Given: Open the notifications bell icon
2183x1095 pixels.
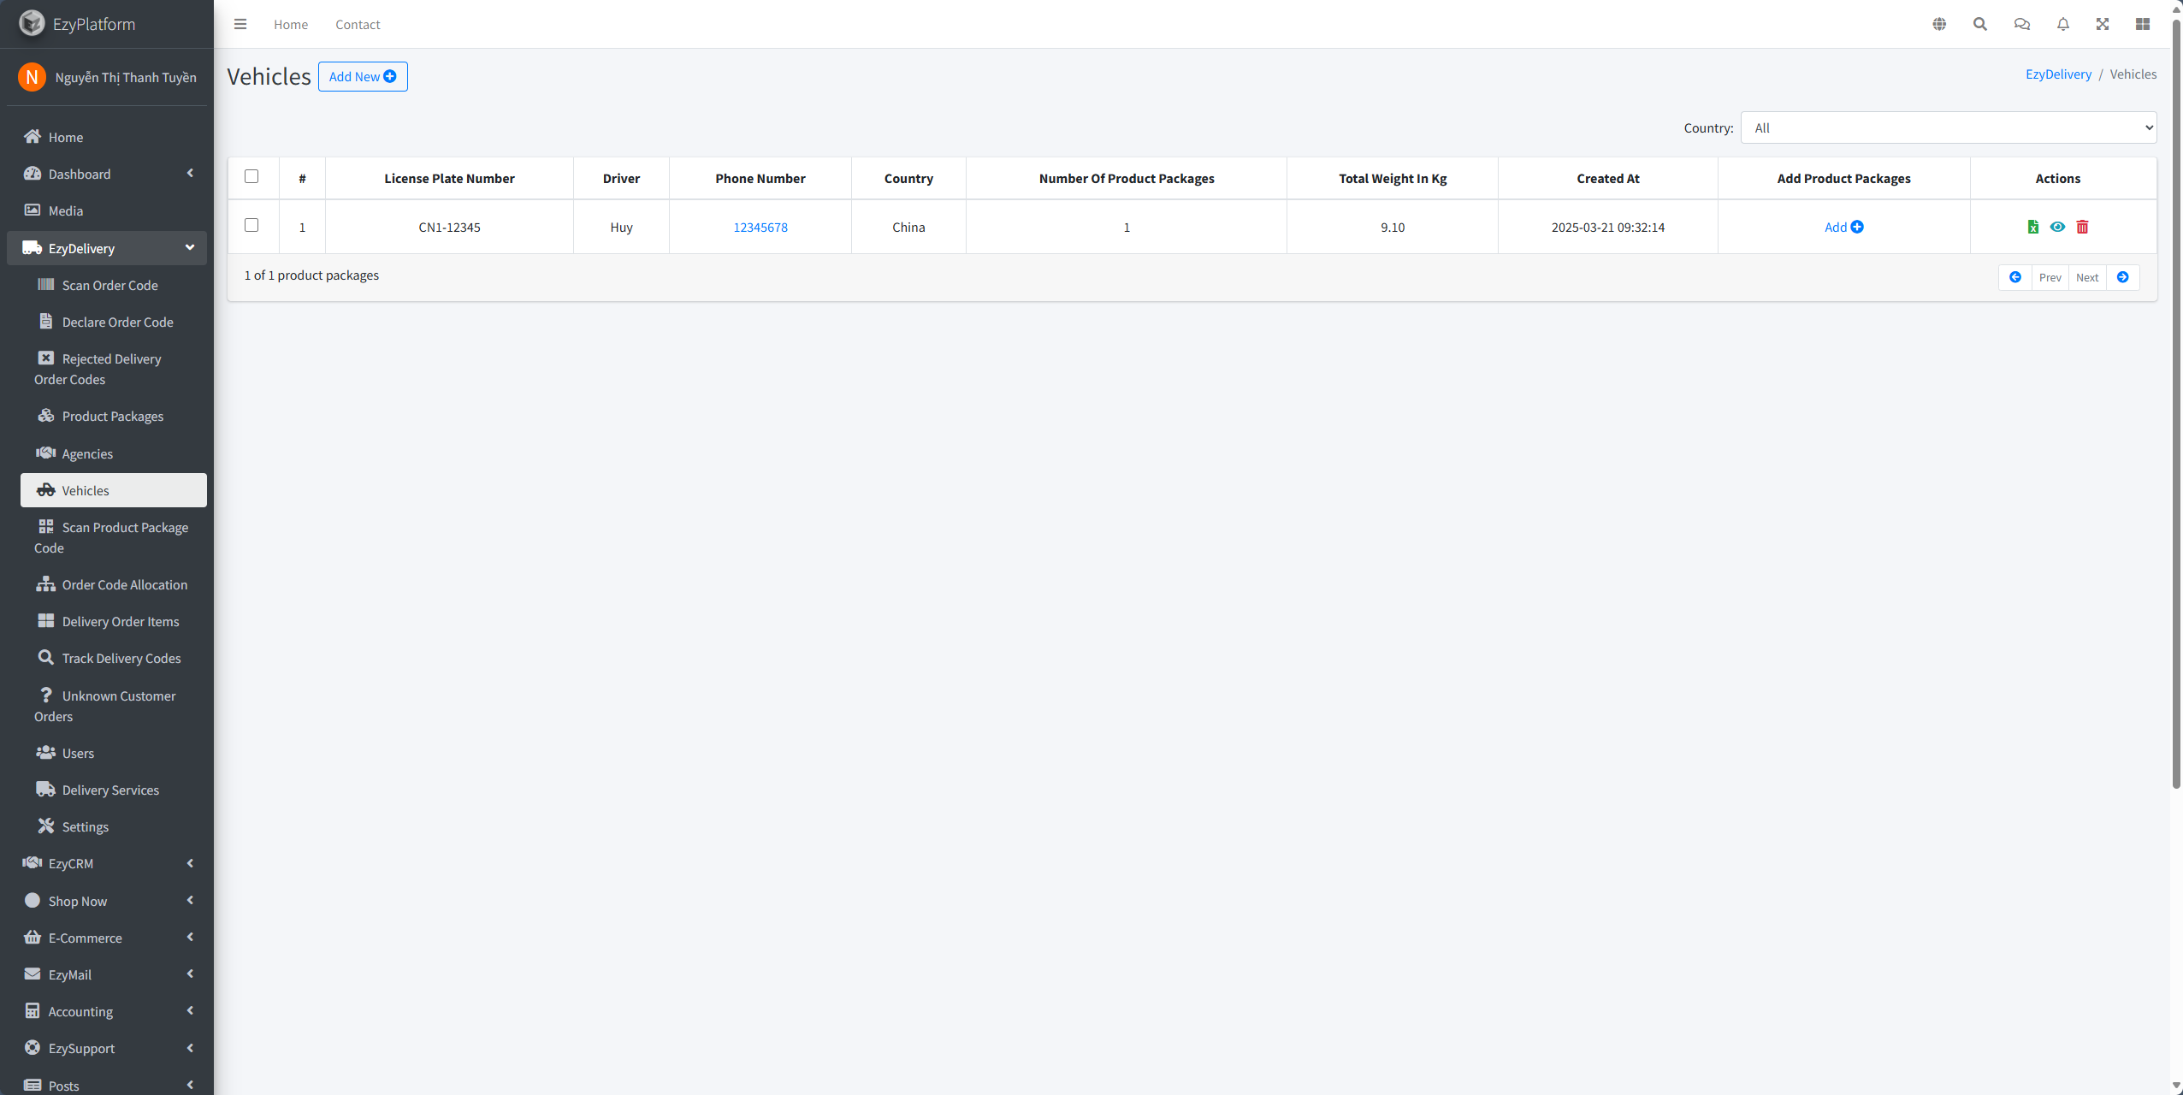Looking at the screenshot, I should click(x=2063, y=24).
